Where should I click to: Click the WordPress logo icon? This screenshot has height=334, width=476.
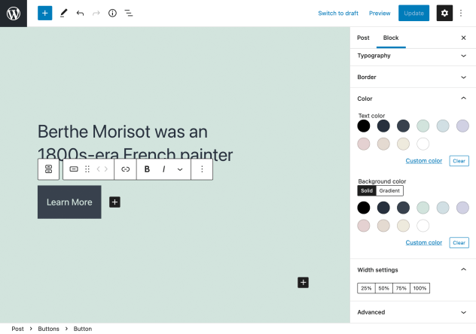[14, 13]
